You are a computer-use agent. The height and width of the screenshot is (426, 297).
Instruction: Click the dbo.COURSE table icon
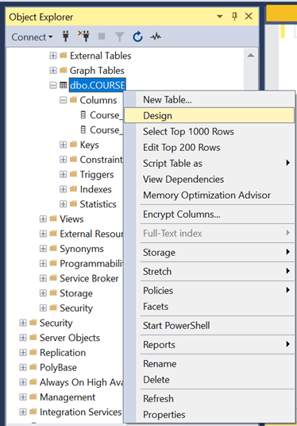[x=63, y=85]
